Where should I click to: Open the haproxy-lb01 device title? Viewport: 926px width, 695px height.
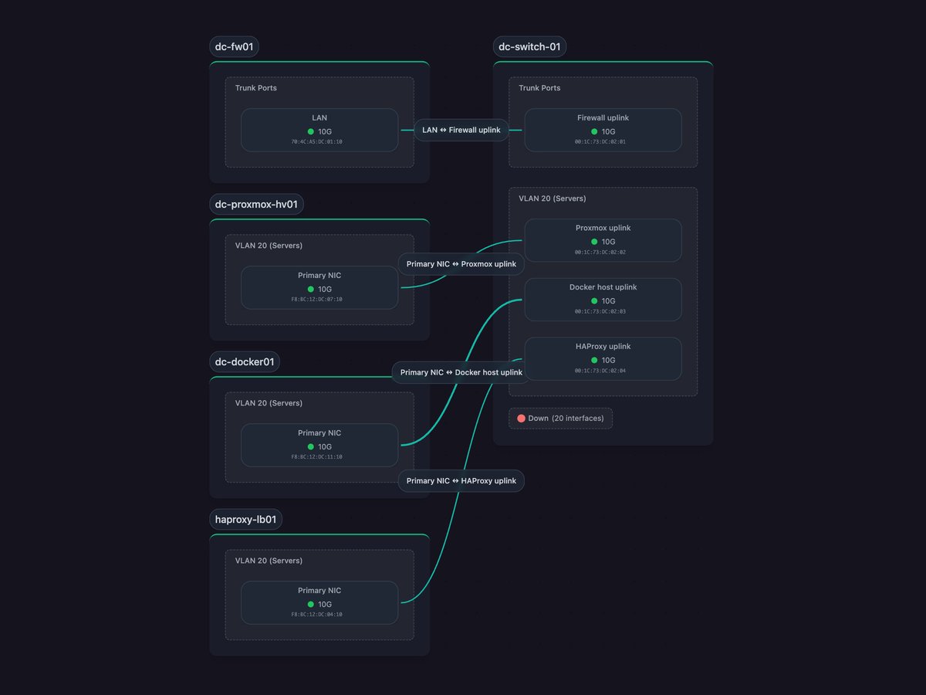(x=245, y=520)
